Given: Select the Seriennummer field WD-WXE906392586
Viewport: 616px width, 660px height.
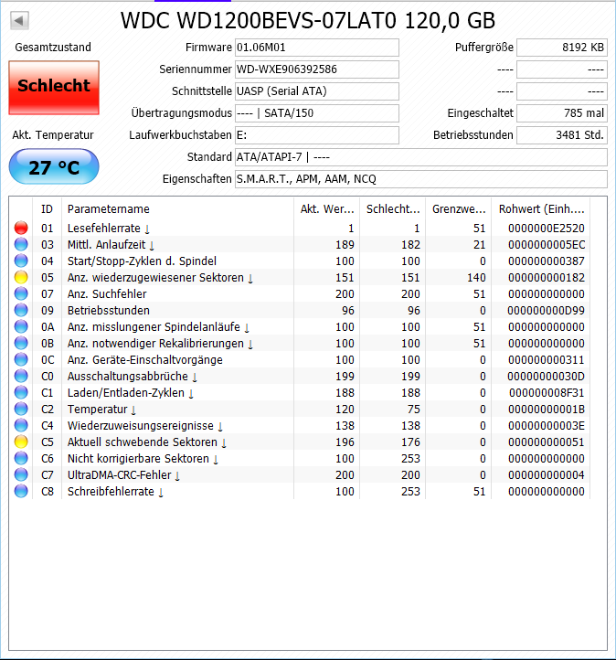Looking at the screenshot, I should click(x=317, y=69).
